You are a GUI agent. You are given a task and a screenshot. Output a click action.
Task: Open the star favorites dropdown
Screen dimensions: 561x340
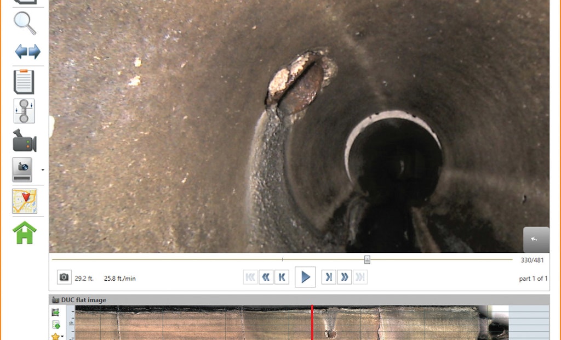(x=57, y=336)
